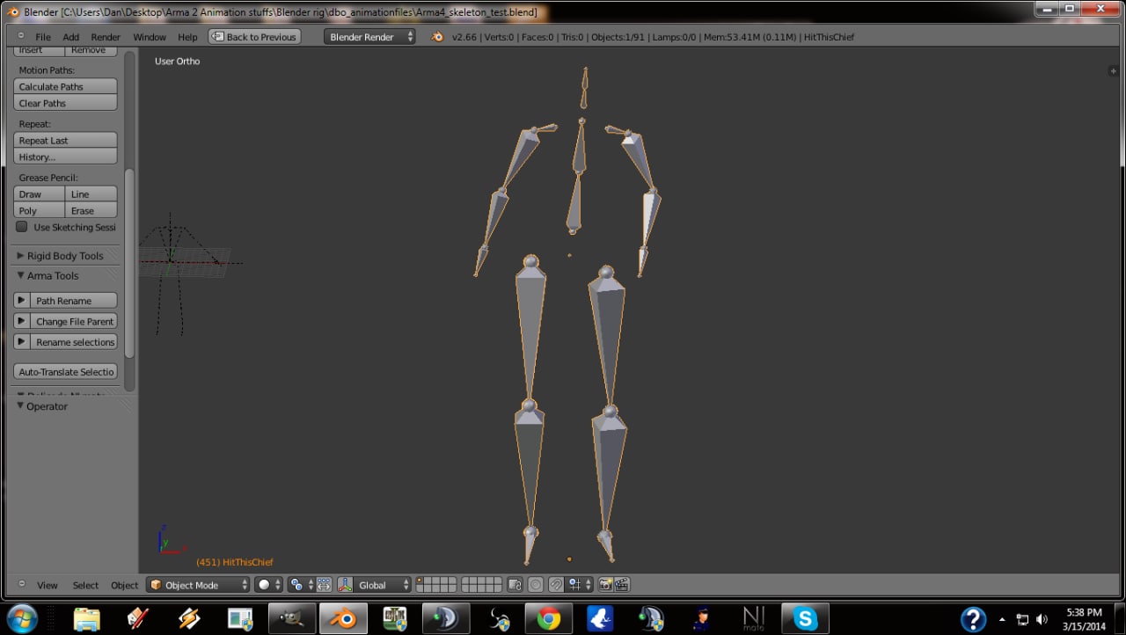
Task: Click the tool shelf vertical scrollbar
Action: 130,262
